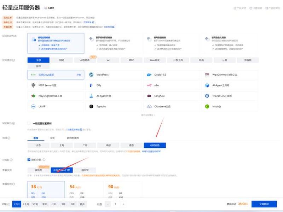Open the 产品控制台 link at top
This screenshot has height=212, width=283.
(273, 8)
